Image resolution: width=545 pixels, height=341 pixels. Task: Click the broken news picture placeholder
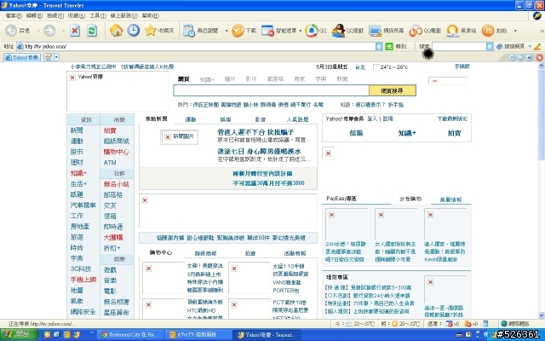pyautogui.click(x=180, y=137)
